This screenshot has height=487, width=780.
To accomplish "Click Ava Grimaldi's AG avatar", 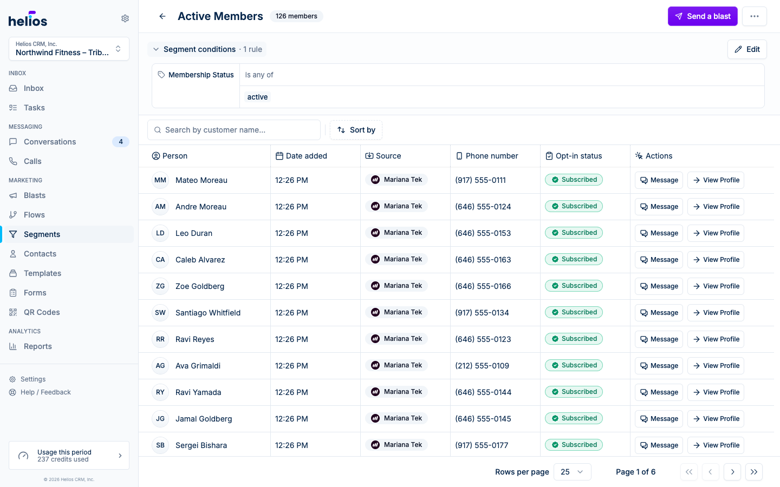I will tap(160, 366).
